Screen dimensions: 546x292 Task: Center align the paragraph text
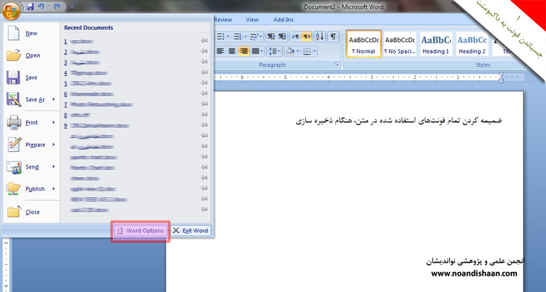click(232, 51)
